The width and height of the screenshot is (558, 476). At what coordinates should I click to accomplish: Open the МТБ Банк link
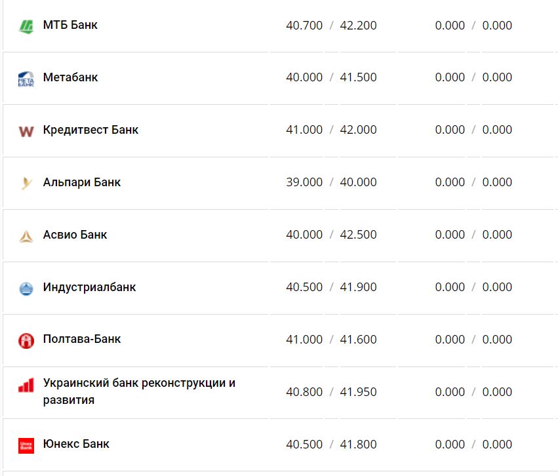pos(70,26)
